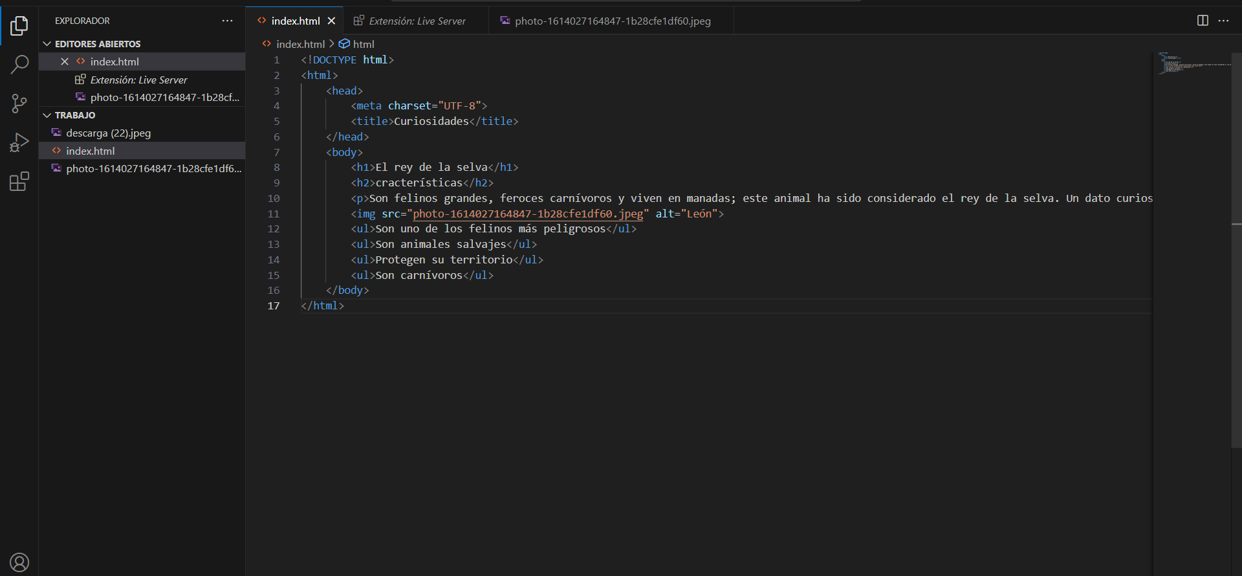The width and height of the screenshot is (1242, 576).
Task: Open the Extensions view icon
Action: pos(19,181)
